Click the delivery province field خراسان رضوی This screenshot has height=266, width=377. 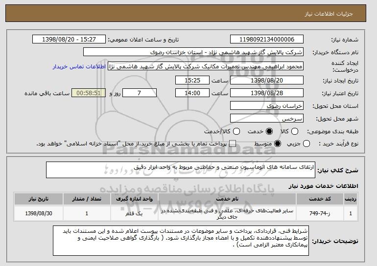[x=267, y=106]
